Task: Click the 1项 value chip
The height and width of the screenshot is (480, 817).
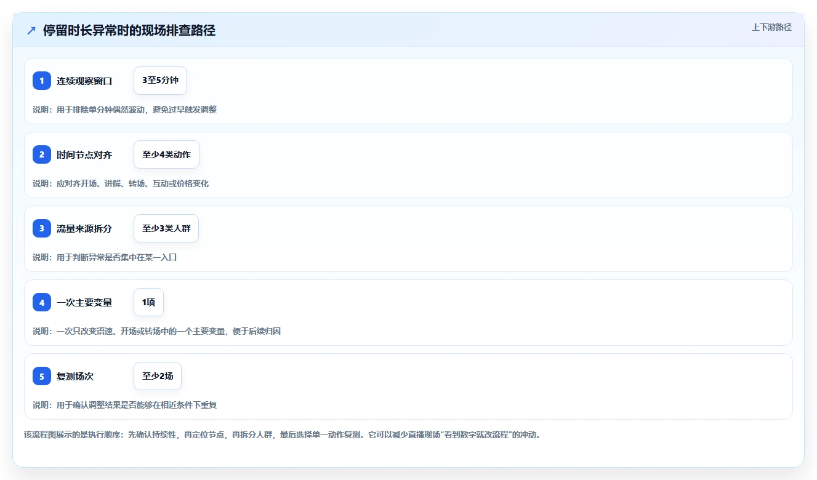Action: pos(148,302)
